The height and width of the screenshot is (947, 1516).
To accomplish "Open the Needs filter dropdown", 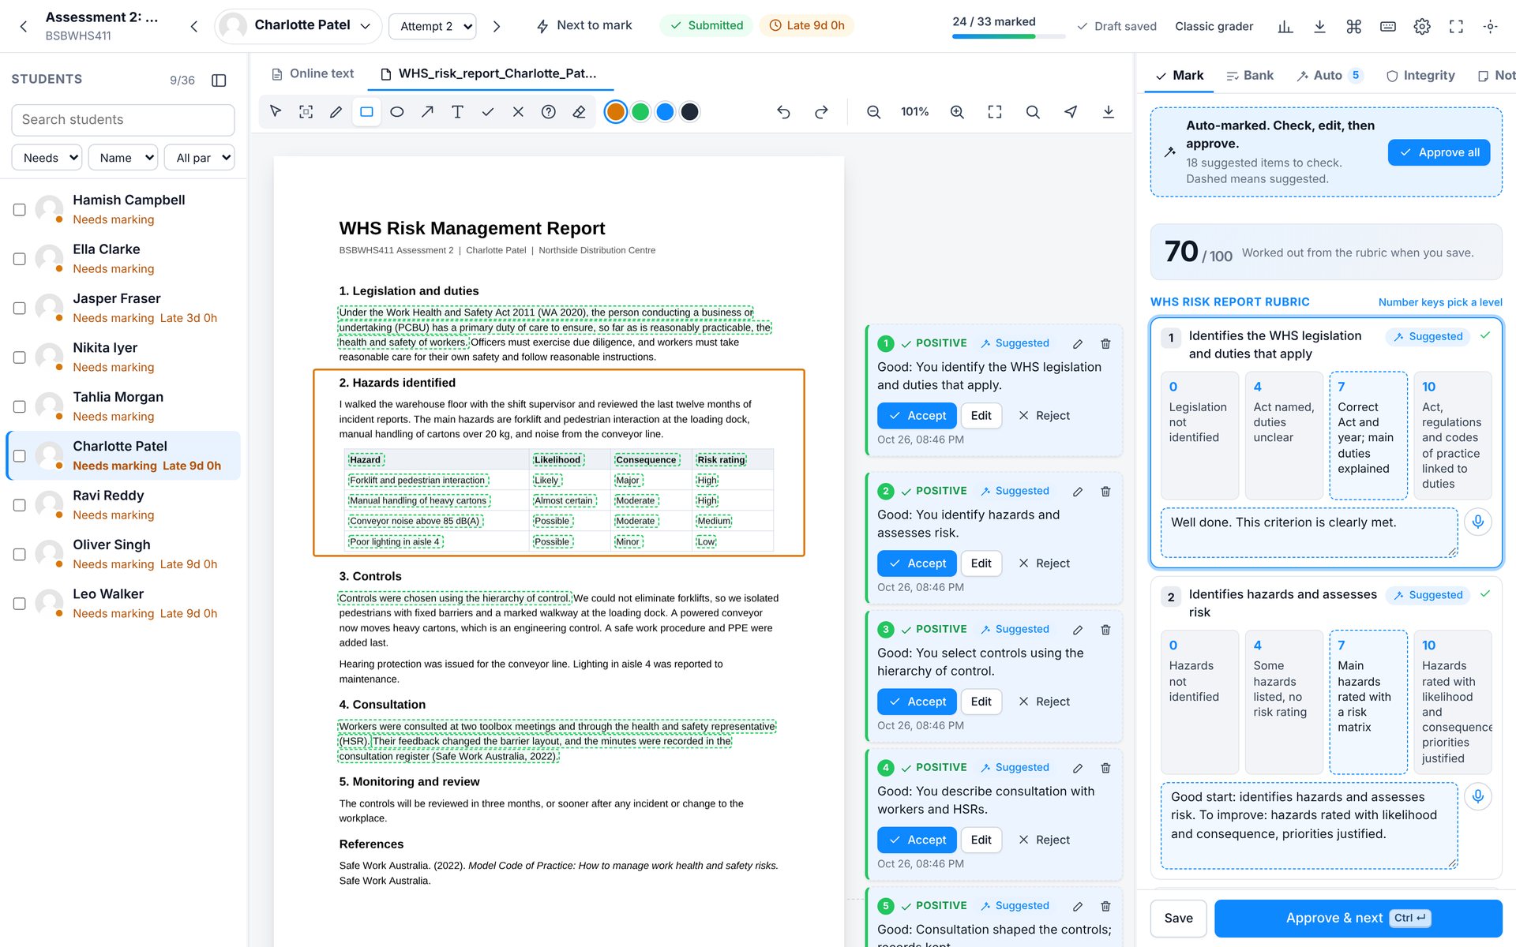I will (47, 158).
